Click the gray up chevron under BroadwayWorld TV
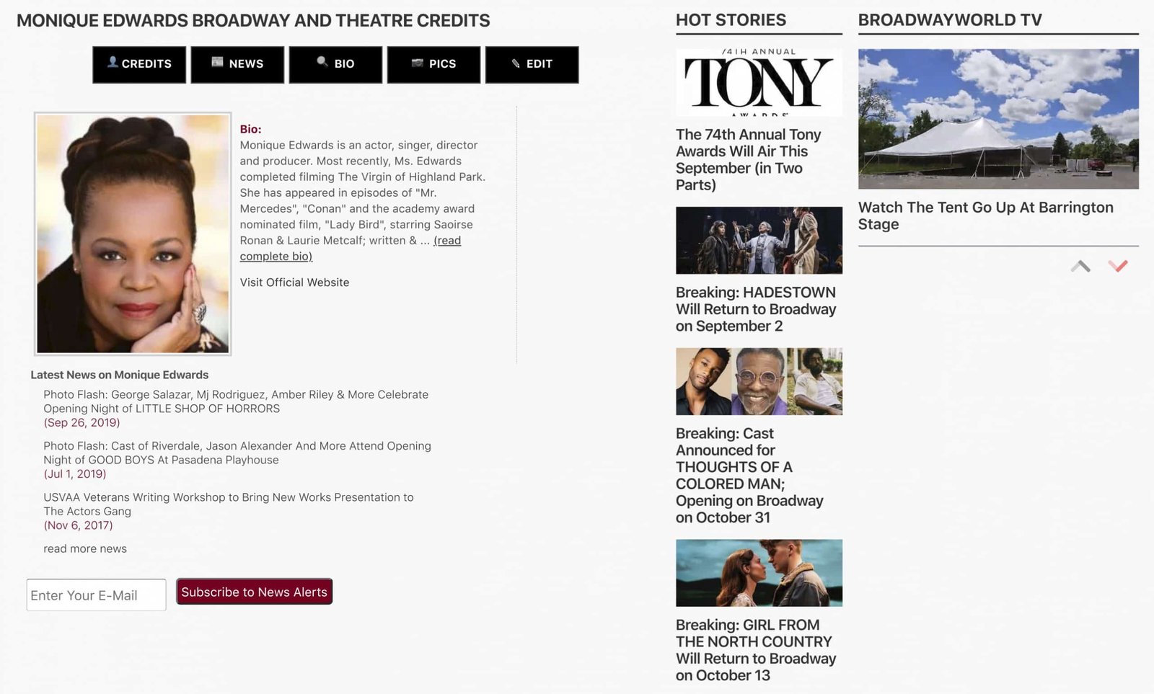This screenshot has width=1154, height=694. tap(1080, 266)
